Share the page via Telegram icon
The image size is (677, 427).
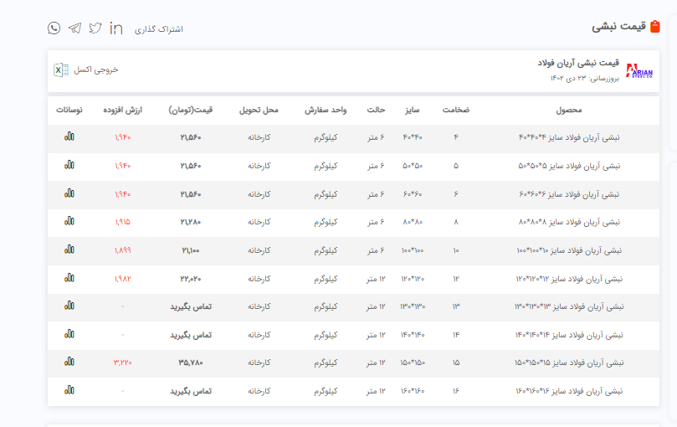74,28
